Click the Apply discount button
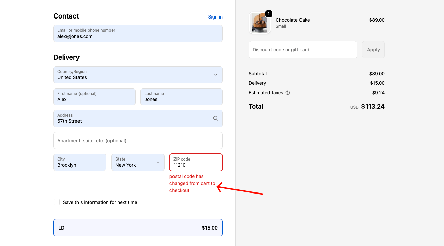Screen dimensions: 444x246 pos(373,50)
